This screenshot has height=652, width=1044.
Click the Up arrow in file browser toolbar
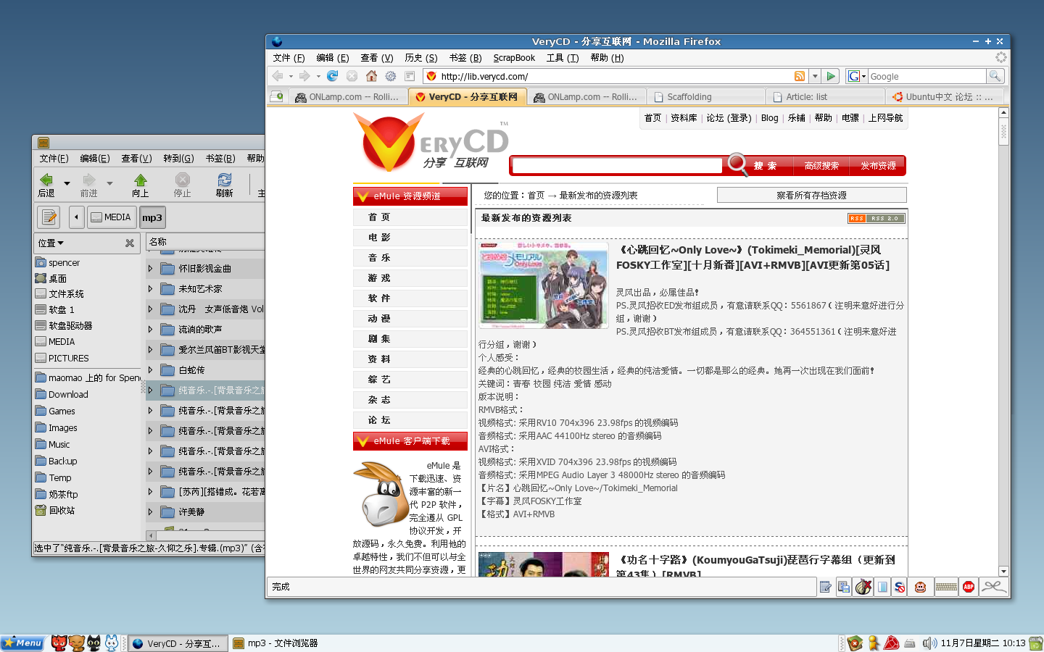[141, 185]
